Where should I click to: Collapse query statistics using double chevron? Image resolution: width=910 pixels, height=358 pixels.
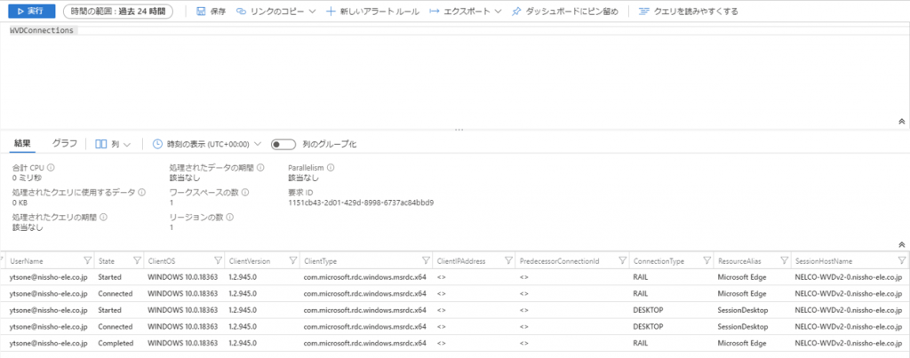901,245
